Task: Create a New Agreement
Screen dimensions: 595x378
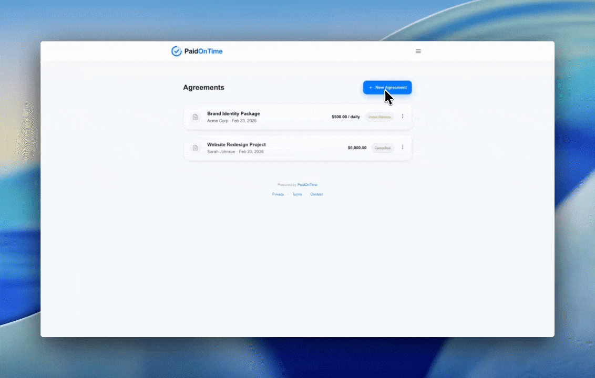Action: pos(387,88)
